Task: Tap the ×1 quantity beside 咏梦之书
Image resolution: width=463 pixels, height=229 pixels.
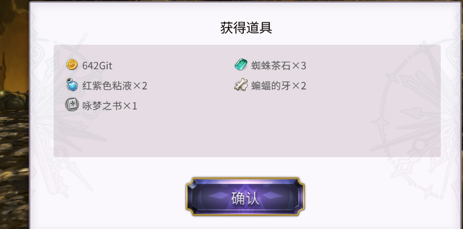Action: (x=130, y=106)
